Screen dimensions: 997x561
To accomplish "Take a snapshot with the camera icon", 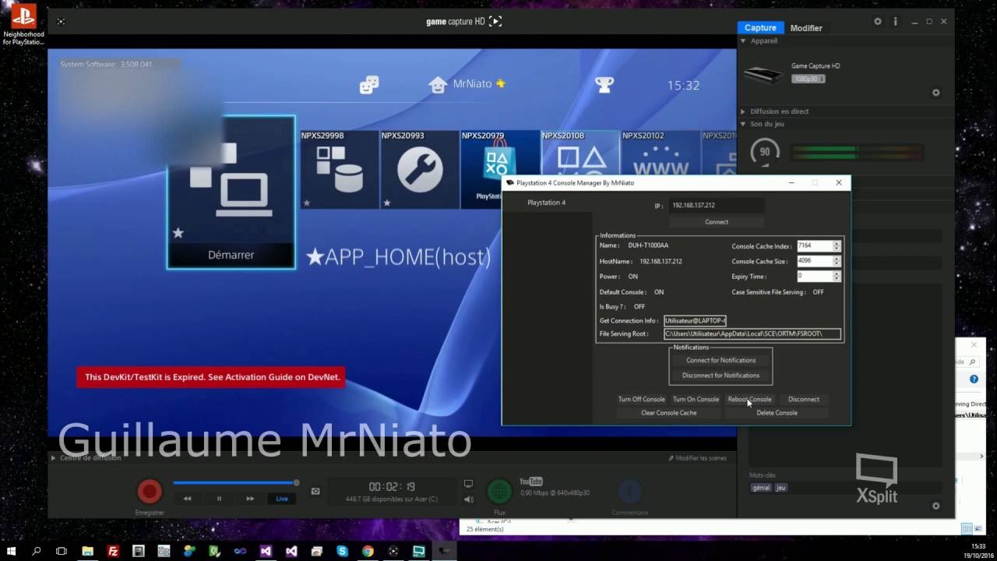I will 315,491.
